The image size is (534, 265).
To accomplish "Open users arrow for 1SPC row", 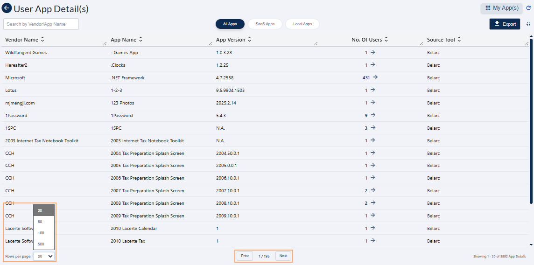I will [372, 127].
